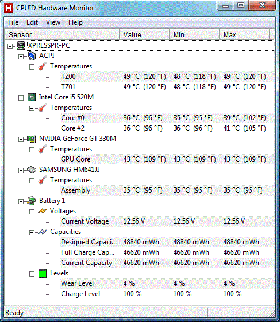Open the View menu
Viewport: 280px width, 322px height.
click(x=53, y=22)
